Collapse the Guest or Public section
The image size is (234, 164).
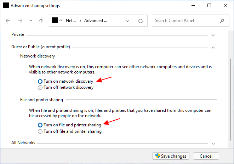213,47
